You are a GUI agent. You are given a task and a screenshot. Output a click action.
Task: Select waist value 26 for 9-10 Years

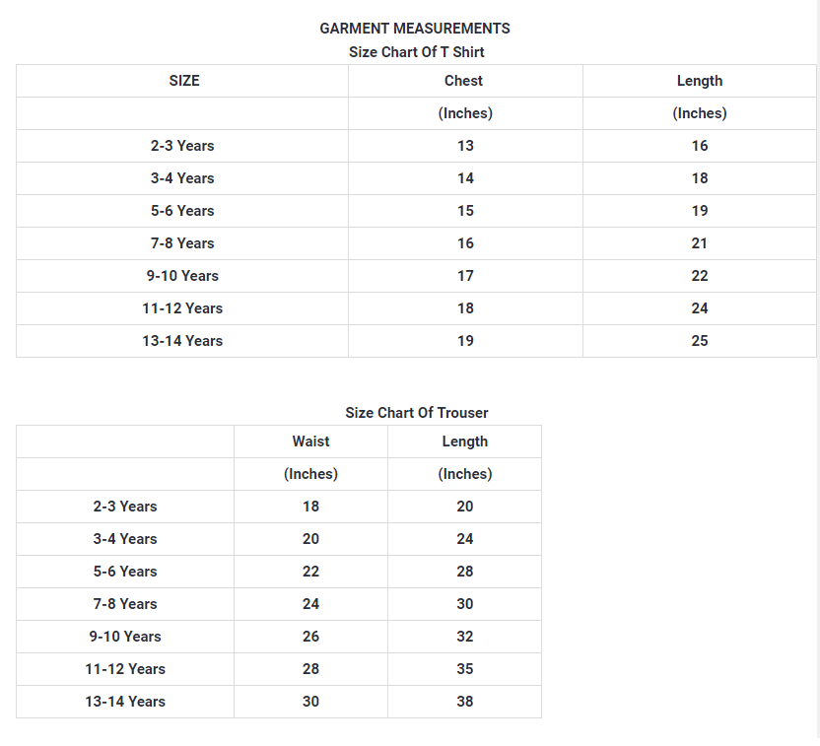tap(310, 637)
